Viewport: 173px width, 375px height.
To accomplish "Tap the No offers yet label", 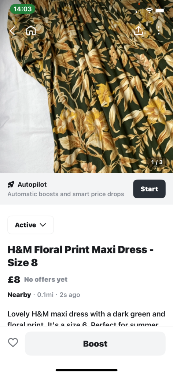I will (46, 279).
